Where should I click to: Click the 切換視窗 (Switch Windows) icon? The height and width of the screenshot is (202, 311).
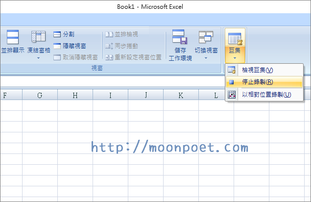(206, 38)
